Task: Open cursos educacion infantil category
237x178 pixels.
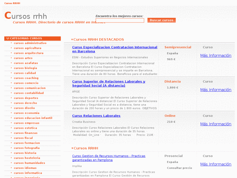Action: coord(33,118)
